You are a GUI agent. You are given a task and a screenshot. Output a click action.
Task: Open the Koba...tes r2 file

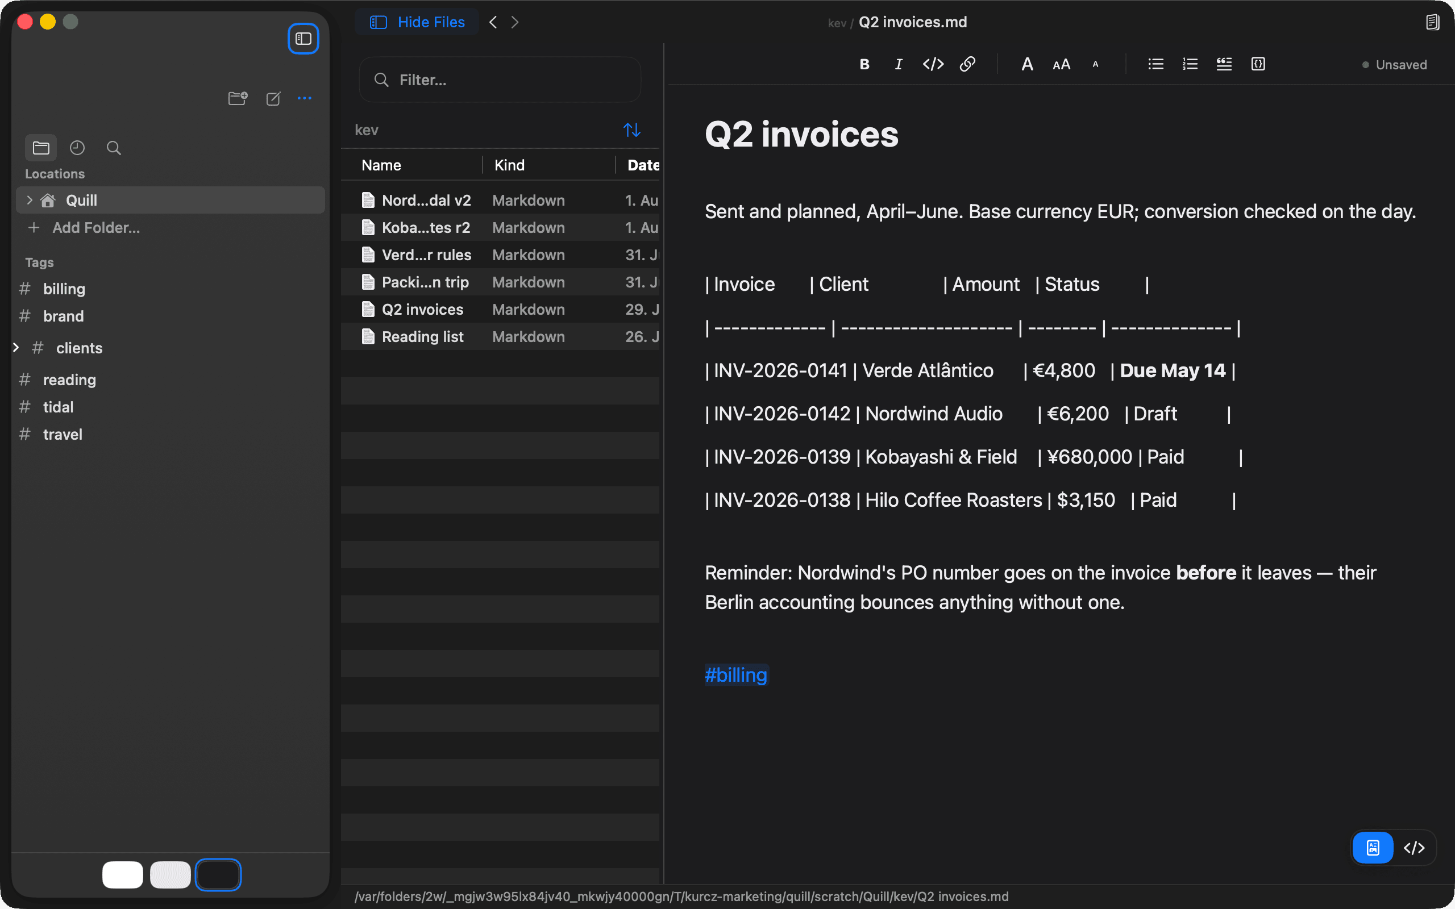[x=500, y=228]
